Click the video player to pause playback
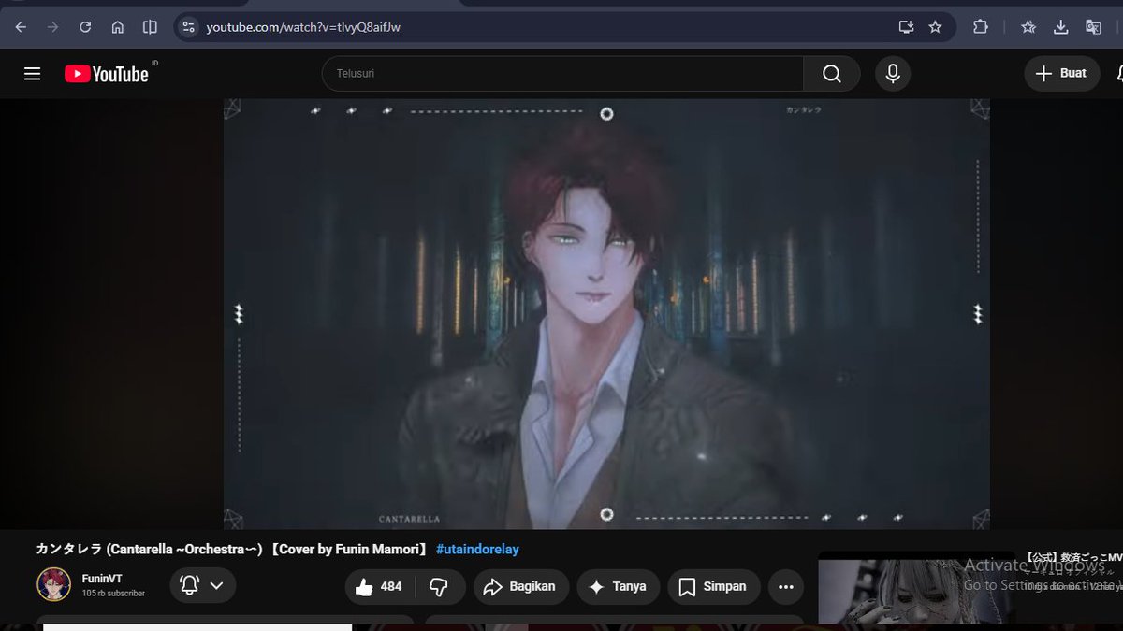The image size is (1123, 631). 606,314
